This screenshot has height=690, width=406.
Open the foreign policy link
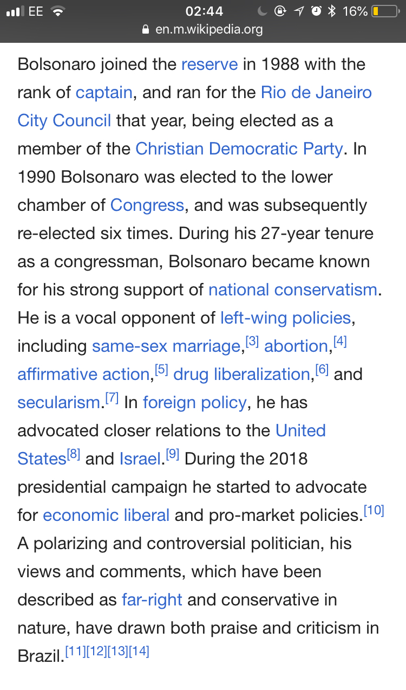(195, 403)
